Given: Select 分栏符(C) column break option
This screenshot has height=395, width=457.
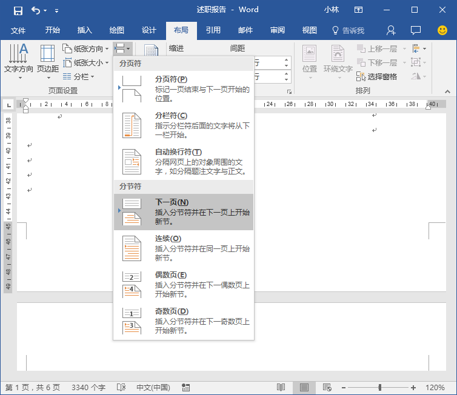Looking at the screenshot, I should [x=184, y=125].
